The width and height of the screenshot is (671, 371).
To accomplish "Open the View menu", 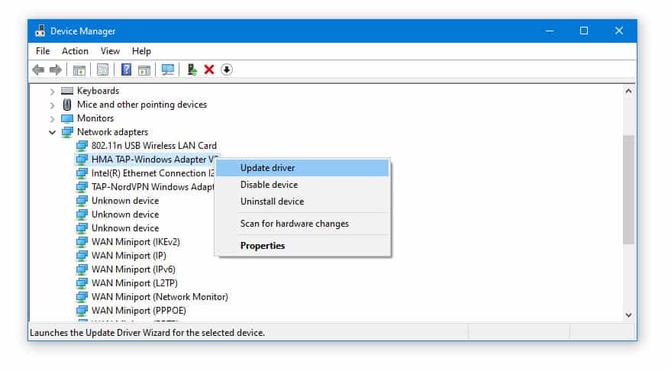I will click(x=110, y=51).
